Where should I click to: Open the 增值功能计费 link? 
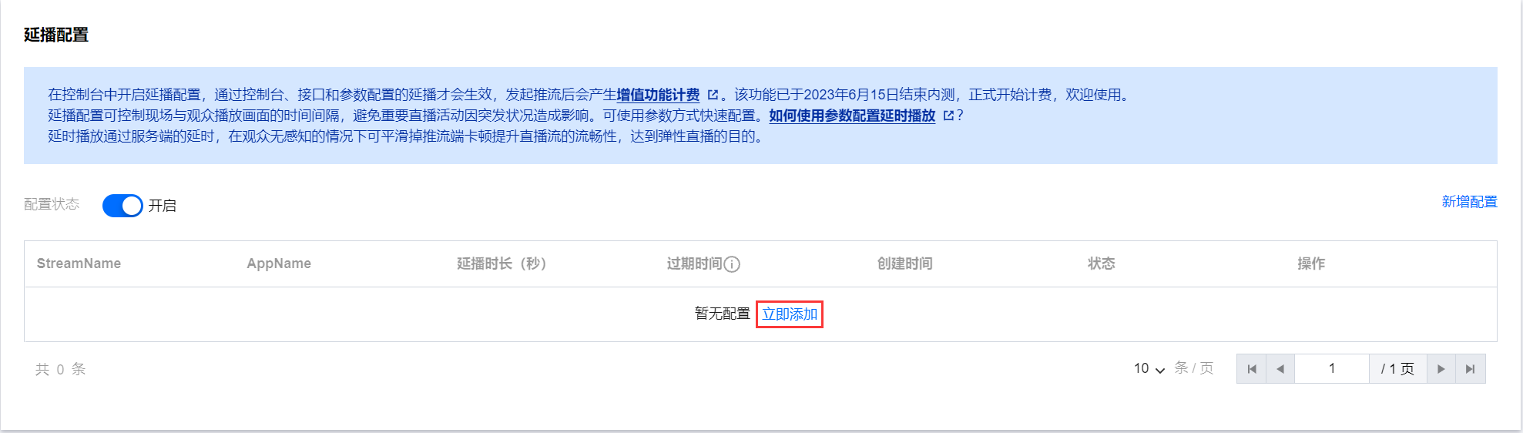click(658, 95)
